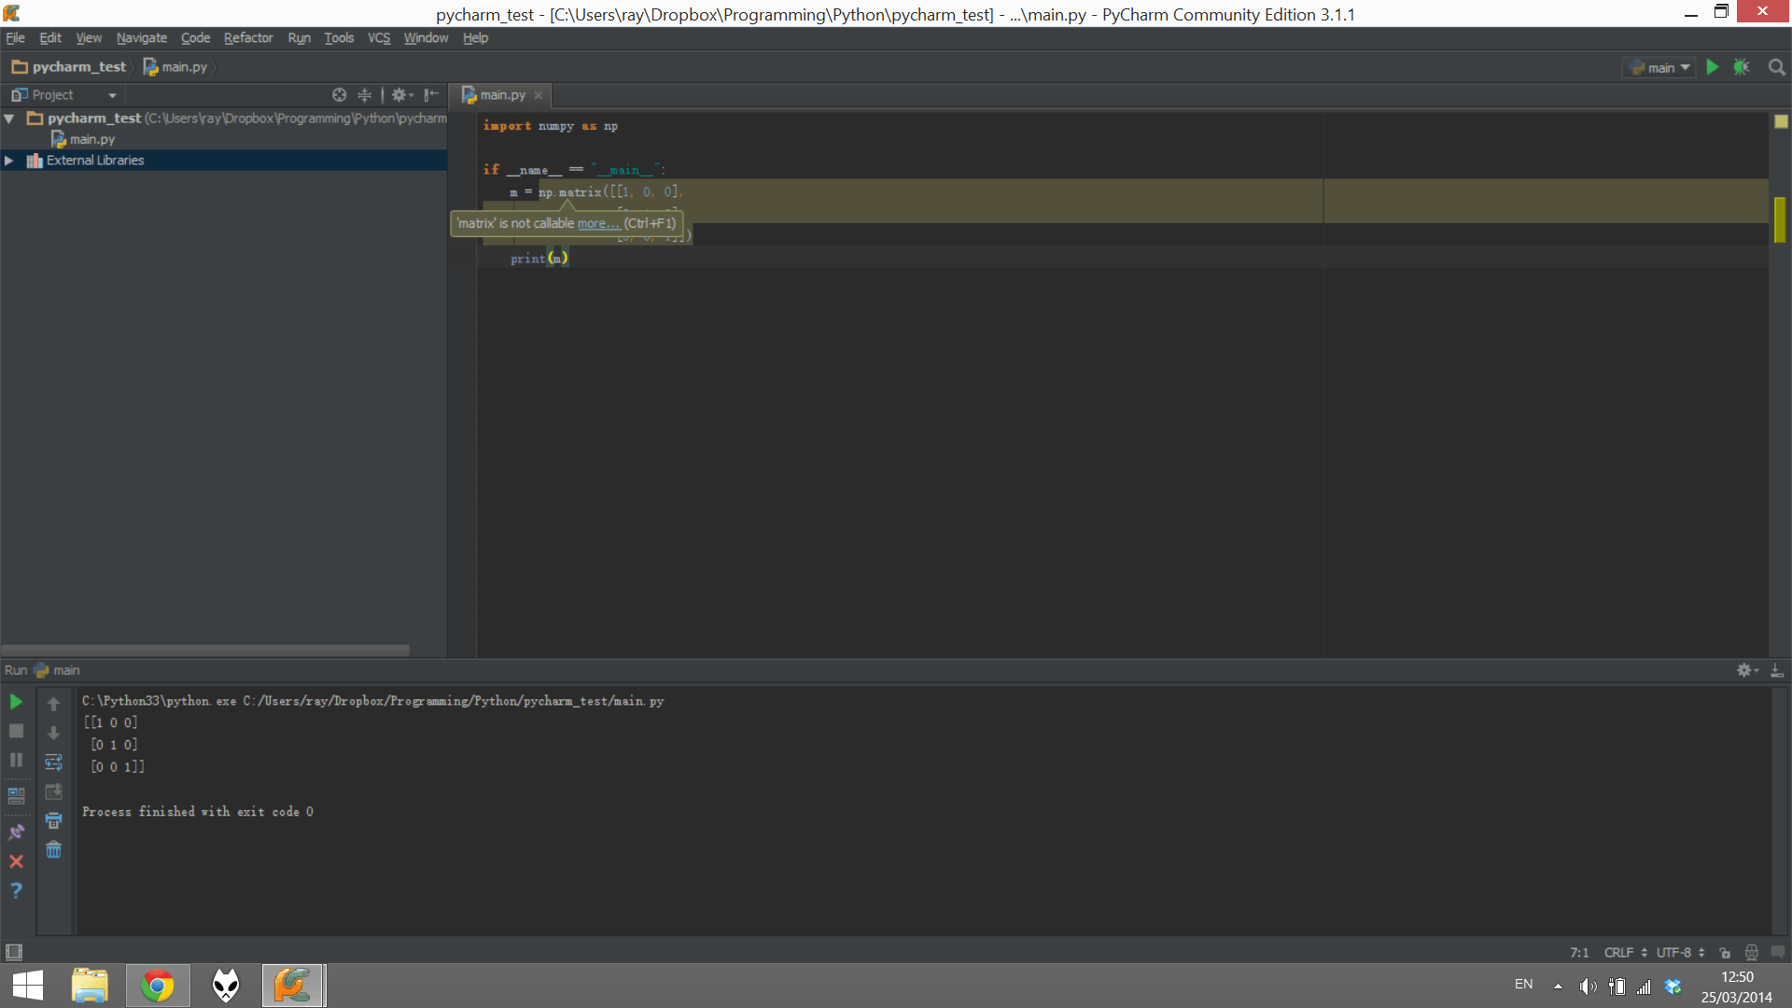Open the Refactor menu
1792x1008 pixels.
pos(247,38)
